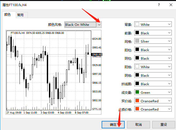The height and width of the screenshot is (130, 176).
Task: Click the 6024.80 price axis label
Action: click(97, 39)
